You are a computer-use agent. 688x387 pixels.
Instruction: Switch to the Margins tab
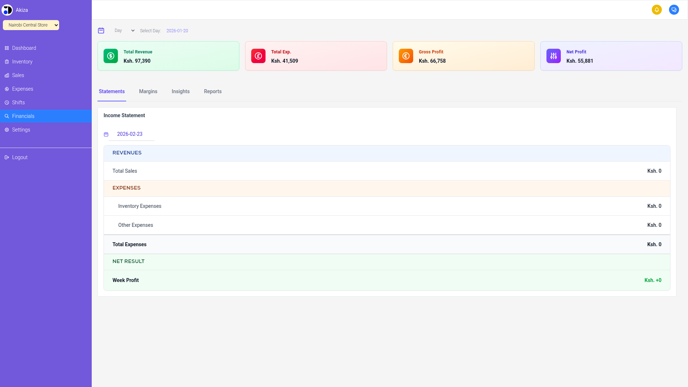tap(148, 91)
